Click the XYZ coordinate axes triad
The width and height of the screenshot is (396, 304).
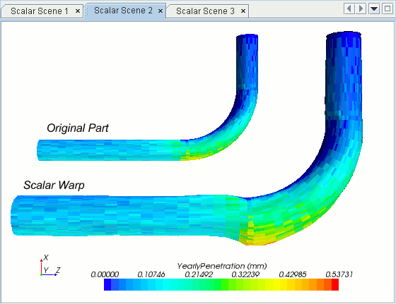50,266
